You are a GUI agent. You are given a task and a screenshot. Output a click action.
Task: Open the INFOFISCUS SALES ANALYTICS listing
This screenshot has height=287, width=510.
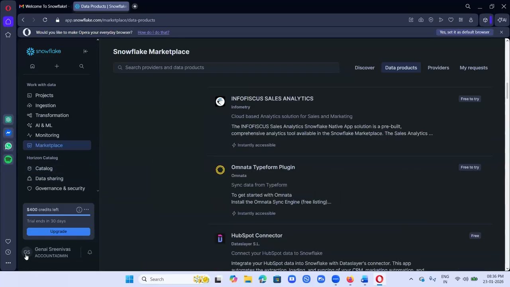coord(272,98)
